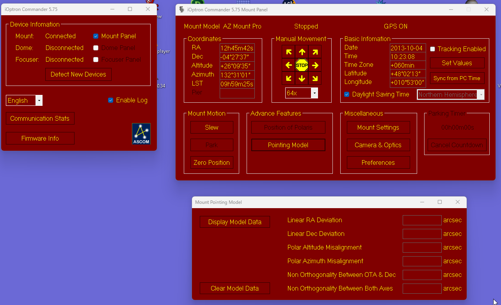Click the Linear RA Deviation field
The height and width of the screenshot is (305, 501).
pyautogui.click(x=422, y=220)
